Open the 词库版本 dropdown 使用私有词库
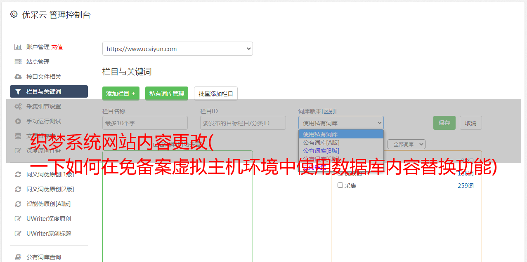This screenshot has width=527, height=262. pyautogui.click(x=341, y=123)
